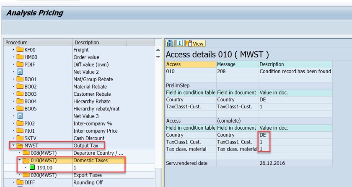Expand the KF00 Freight node

point(15,50)
